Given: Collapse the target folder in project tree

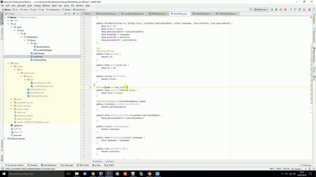Looking at the screenshot, I should click(x=8, y=63).
